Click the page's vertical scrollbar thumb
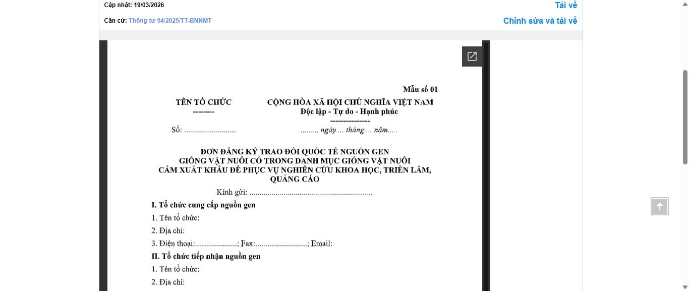 coord(685,117)
